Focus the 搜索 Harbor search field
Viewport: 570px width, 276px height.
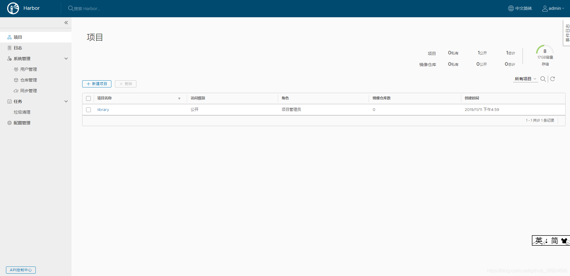pyautogui.click(x=87, y=9)
